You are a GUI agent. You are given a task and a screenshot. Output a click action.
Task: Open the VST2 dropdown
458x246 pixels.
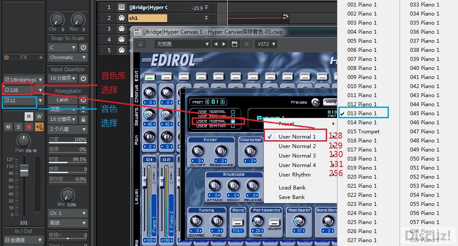(x=266, y=44)
